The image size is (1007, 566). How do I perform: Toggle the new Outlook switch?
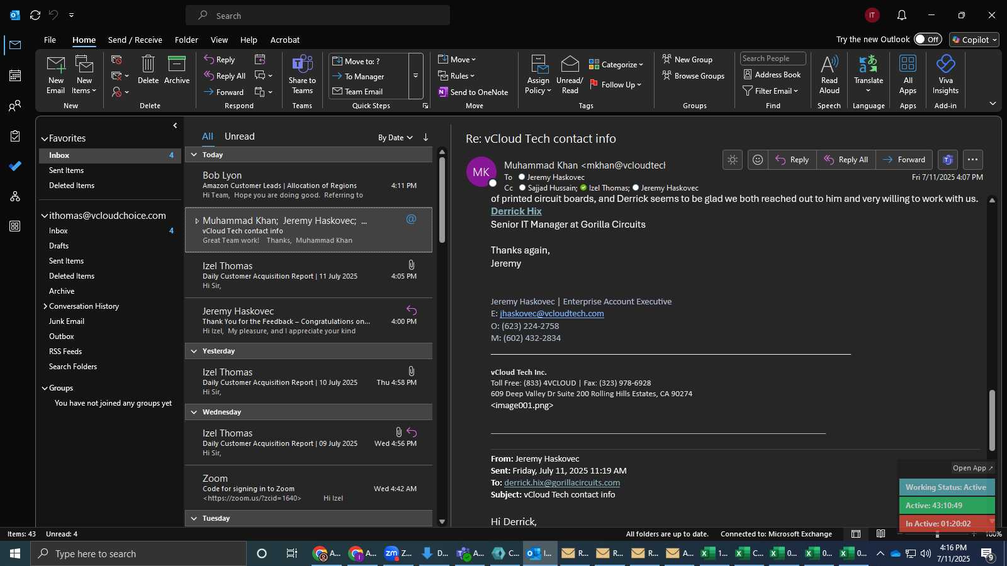tap(928, 39)
